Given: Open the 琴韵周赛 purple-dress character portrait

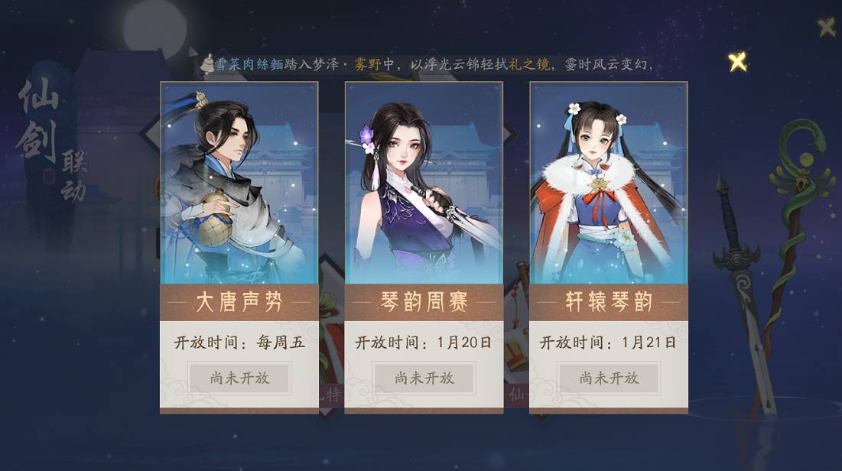Looking at the screenshot, I should pos(424,183).
